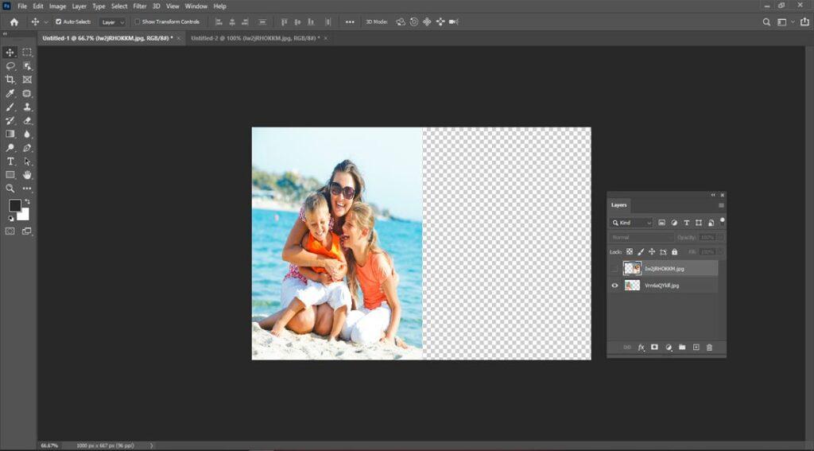The height and width of the screenshot is (451, 814).
Task: Select the Dodge tool
Action: (x=10, y=148)
